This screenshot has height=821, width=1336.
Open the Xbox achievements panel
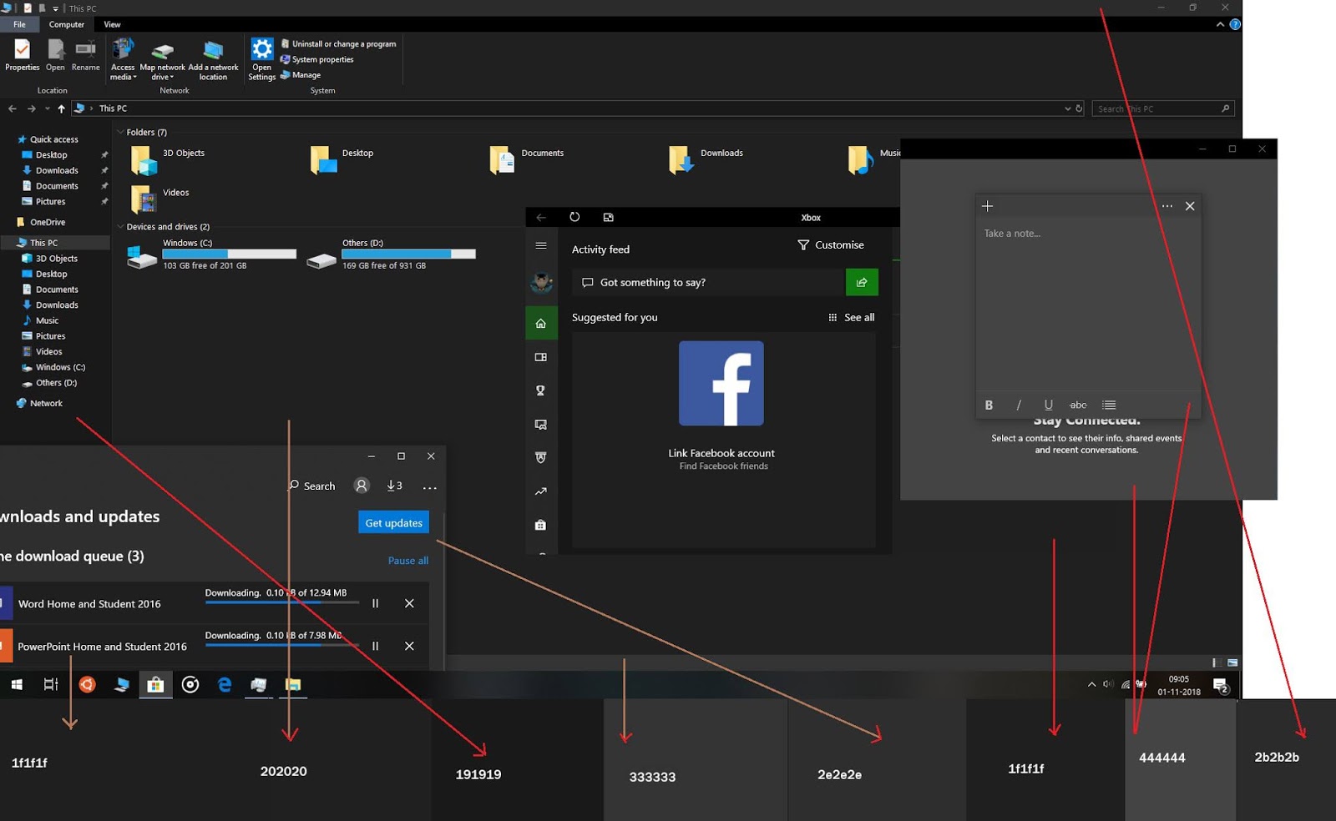point(540,390)
